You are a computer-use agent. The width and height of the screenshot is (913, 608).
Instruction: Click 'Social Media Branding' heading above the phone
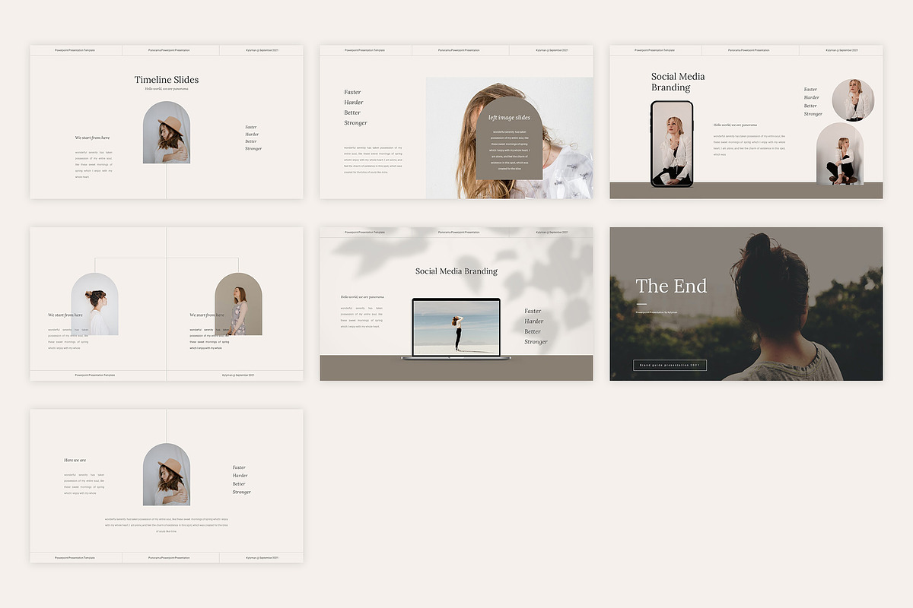pos(678,81)
